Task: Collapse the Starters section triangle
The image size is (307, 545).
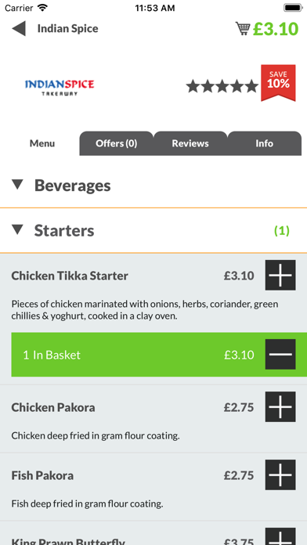Action: click(x=17, y=229)
